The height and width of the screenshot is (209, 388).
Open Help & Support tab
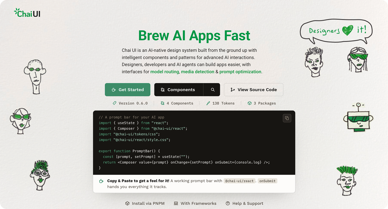pos(245,203)
